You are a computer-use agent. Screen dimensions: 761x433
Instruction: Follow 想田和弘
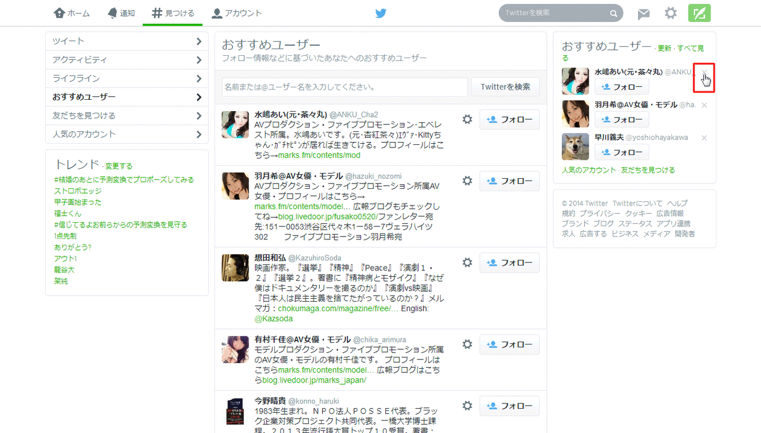pos(510,263)
